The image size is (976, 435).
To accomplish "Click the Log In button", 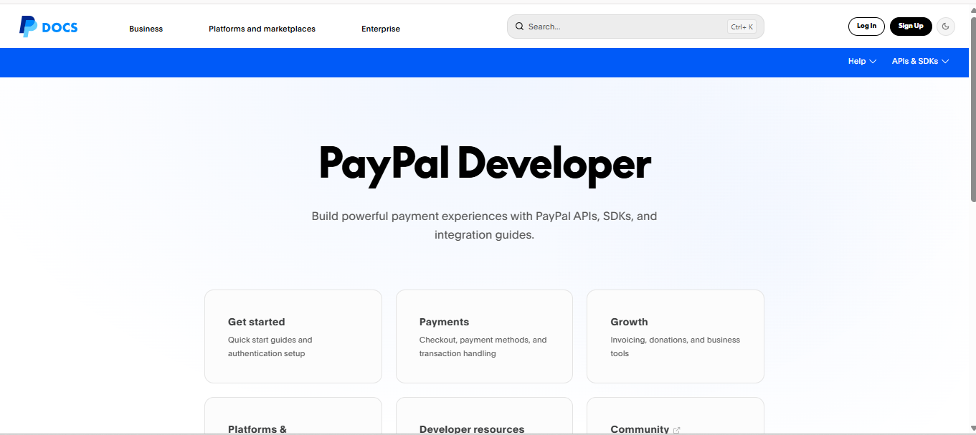I will 866,27.
